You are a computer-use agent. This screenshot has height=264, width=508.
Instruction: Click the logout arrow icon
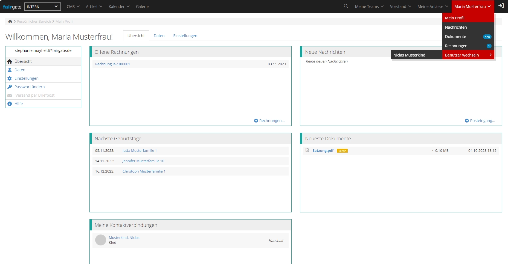tap(501, 6)
